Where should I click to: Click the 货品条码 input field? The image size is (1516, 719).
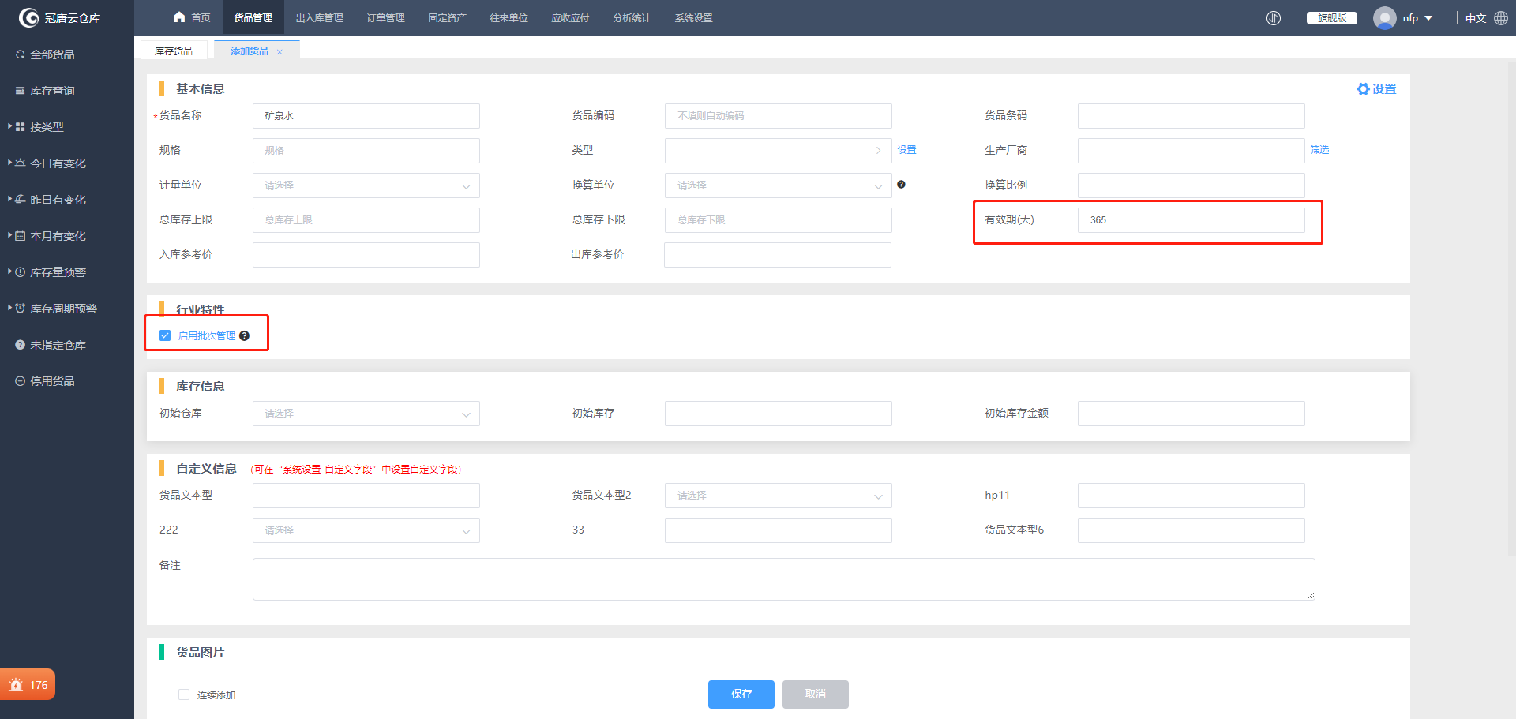click(1191, 116)
